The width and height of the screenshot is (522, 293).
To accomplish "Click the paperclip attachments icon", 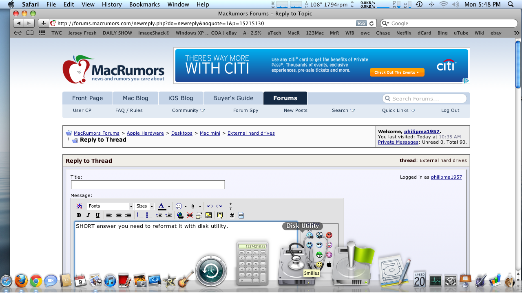I will click(193, 206).
